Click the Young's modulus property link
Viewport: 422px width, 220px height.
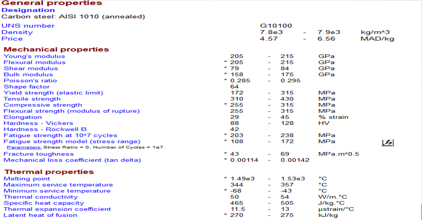point(34,56)
